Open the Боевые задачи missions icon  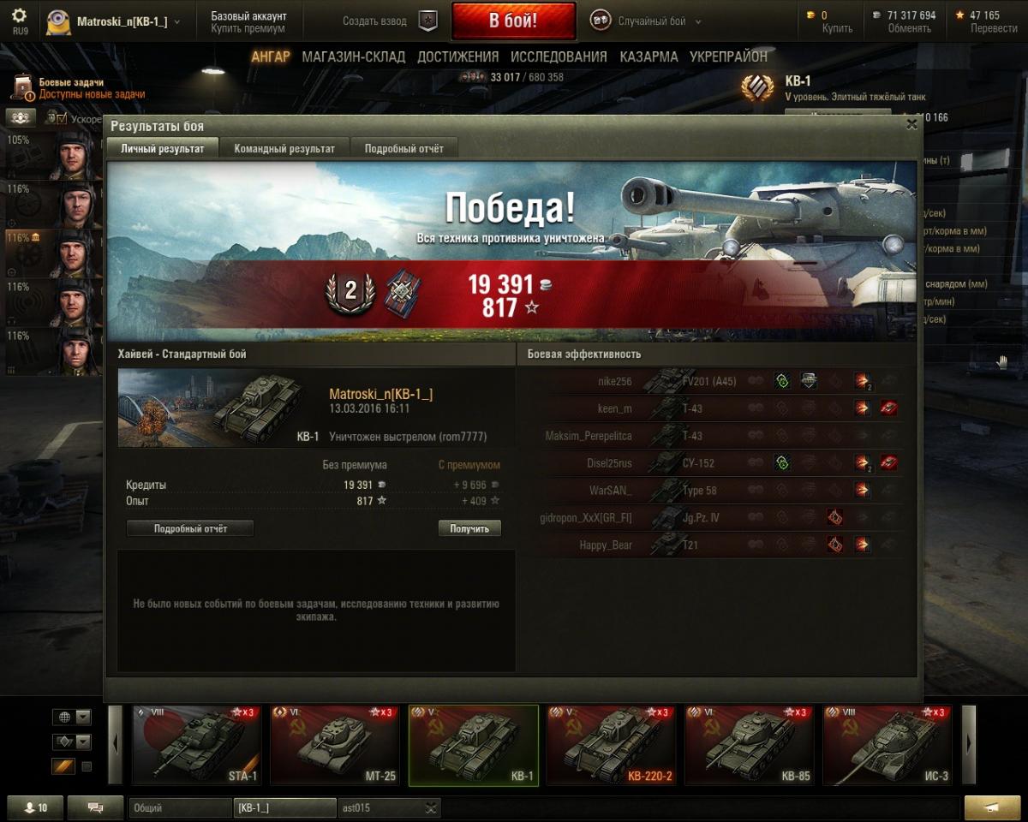point(22,87)
